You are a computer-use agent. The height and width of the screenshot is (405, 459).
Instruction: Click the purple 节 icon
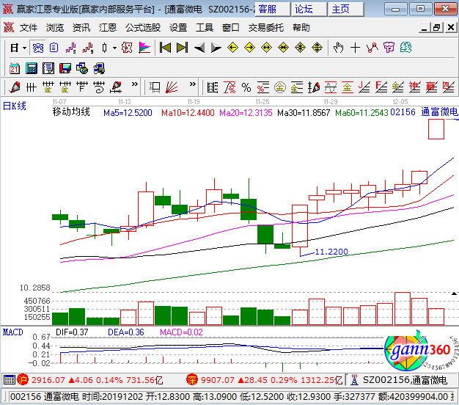click(x=389, y=48)
